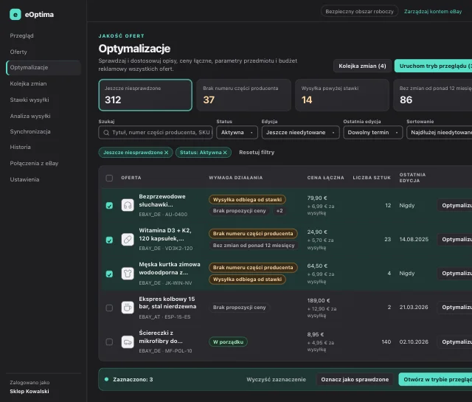The width and height of the screenshot is (472, 402).
Task: Select Optymalizacje in the sidebar
Action: [44, 67]
